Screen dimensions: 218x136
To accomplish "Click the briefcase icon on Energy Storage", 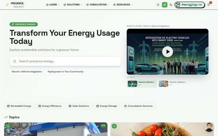I will point(98,106).
